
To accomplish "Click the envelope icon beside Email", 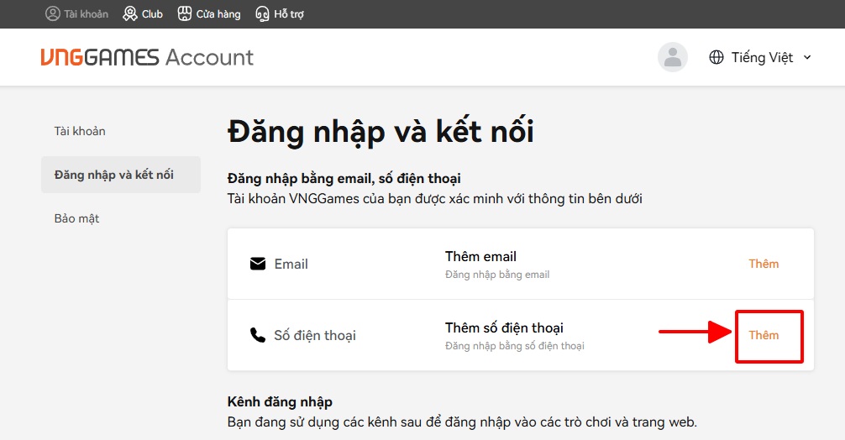I will tap(258, 264).
